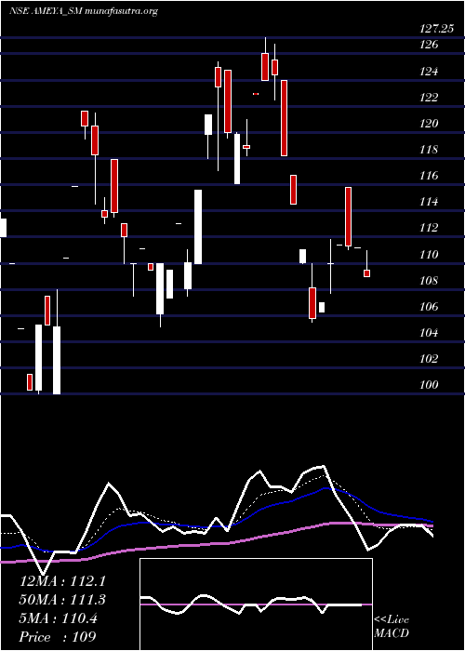Click the last small red candlestick near 109

click(x=366, y=273)
